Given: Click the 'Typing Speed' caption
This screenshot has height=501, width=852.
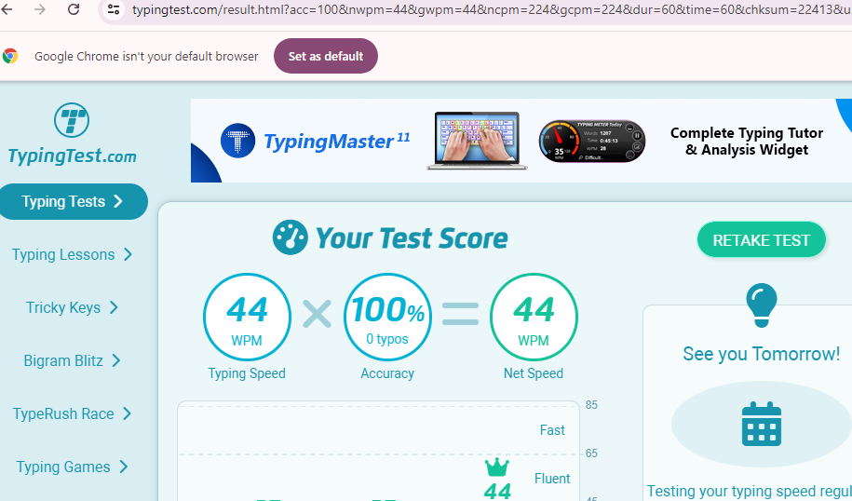Looking at the screenshot, I should coord(247,373).
